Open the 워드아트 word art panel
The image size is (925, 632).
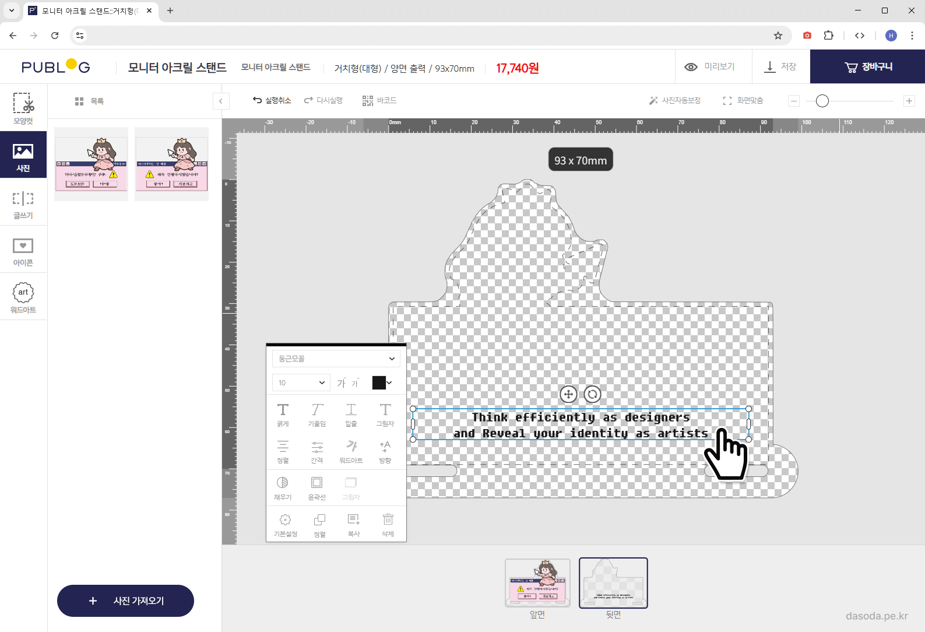click(x=23, y=298)
